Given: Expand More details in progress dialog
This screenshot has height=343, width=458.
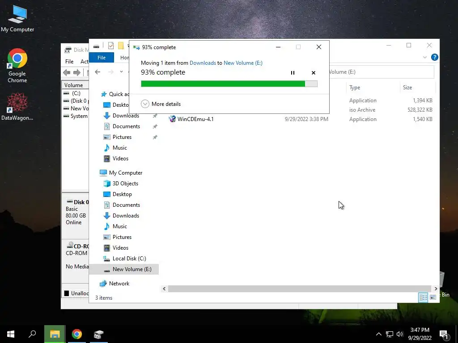Looking at the screenshot, I should coord(161,104).
